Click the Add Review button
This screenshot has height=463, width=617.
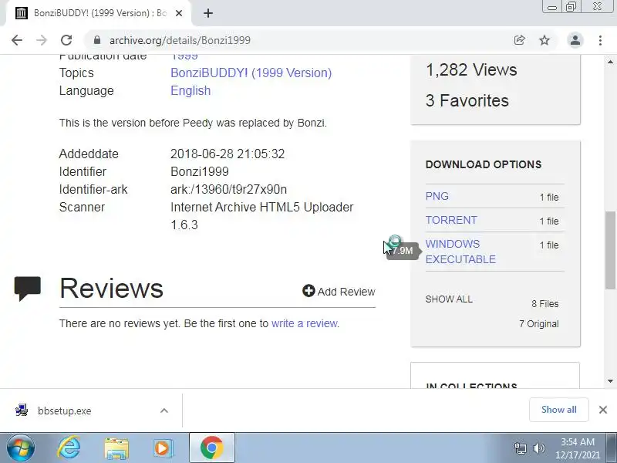click(x=339, y=292)
